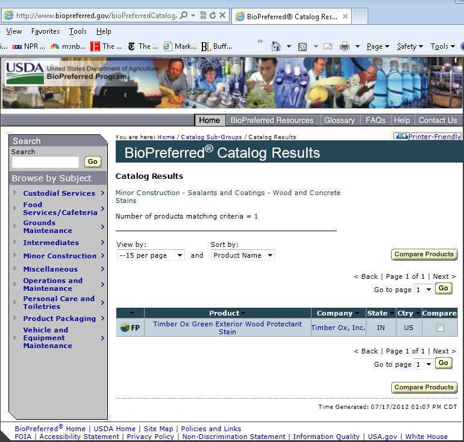Screen dimensions: 464x442
Task: Open the Buff... BL favorites bookmark
Action: pos(216,46)
